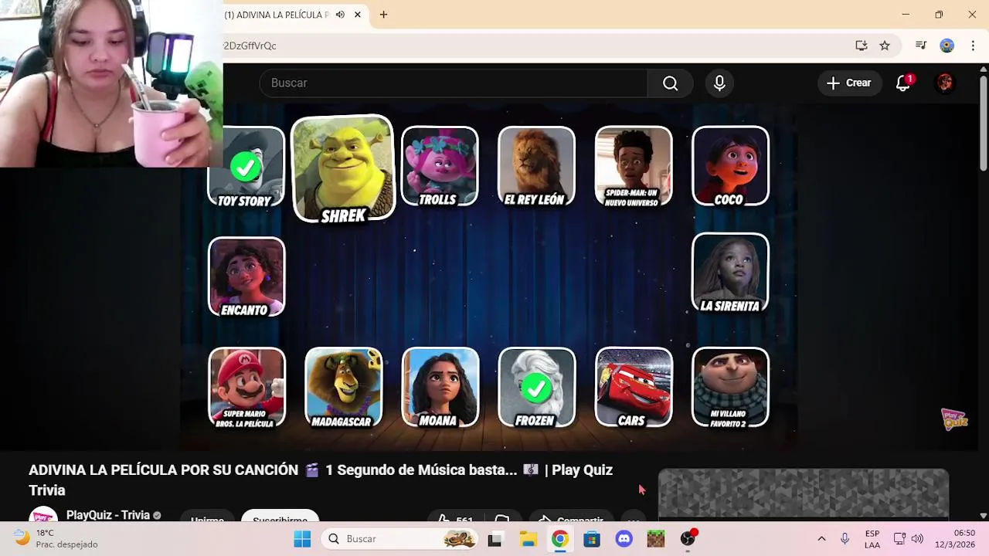Mute the tab via the audio speaker icon

coord(341,15)
